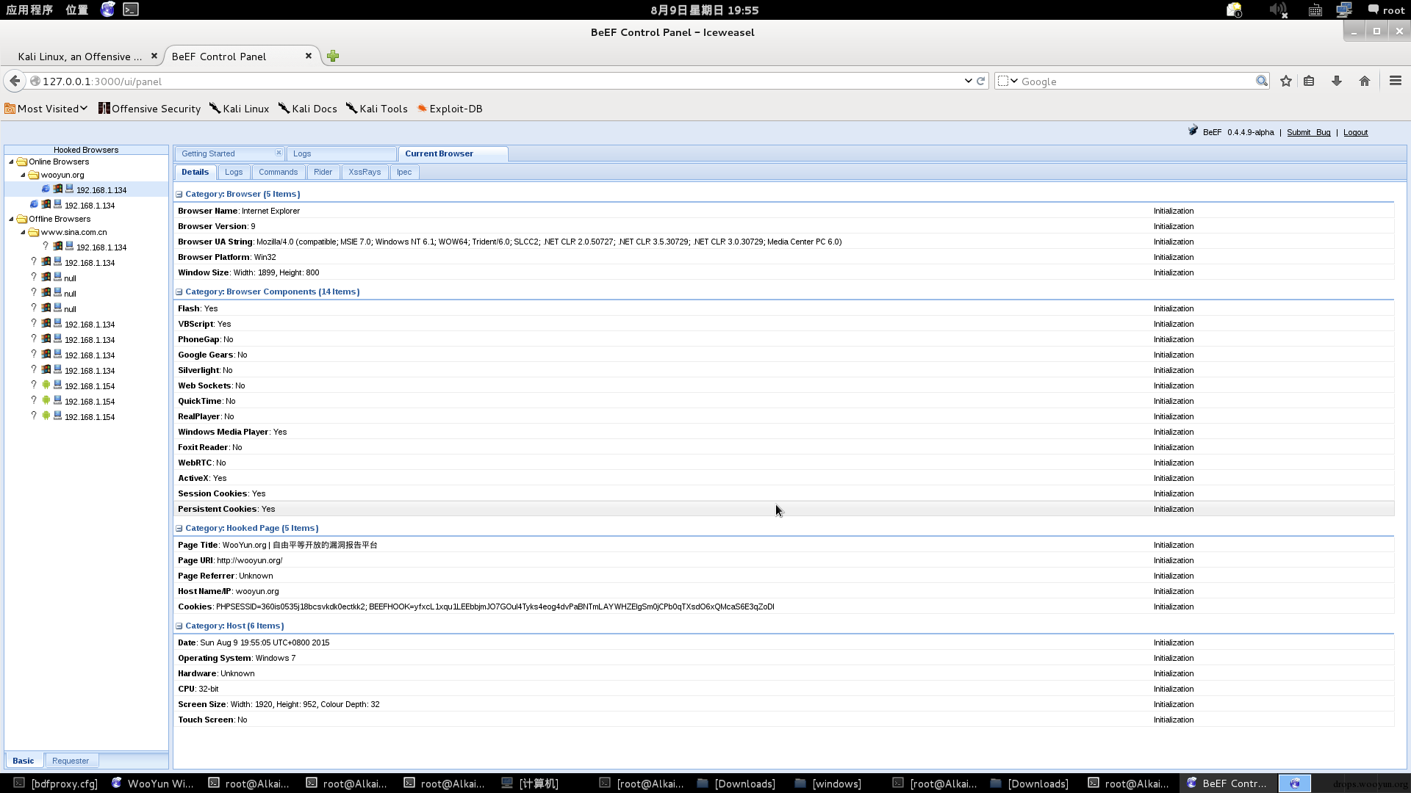
Task: Switch to the windows folder taskbar item
Action: tap(828, 783)
